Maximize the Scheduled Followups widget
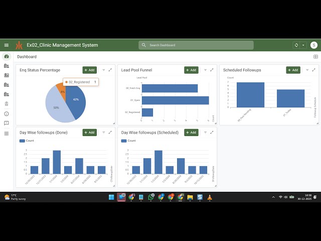 click(x=313, y=70)
